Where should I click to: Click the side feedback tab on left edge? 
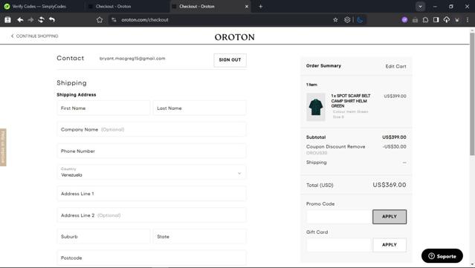click(3, 147)
